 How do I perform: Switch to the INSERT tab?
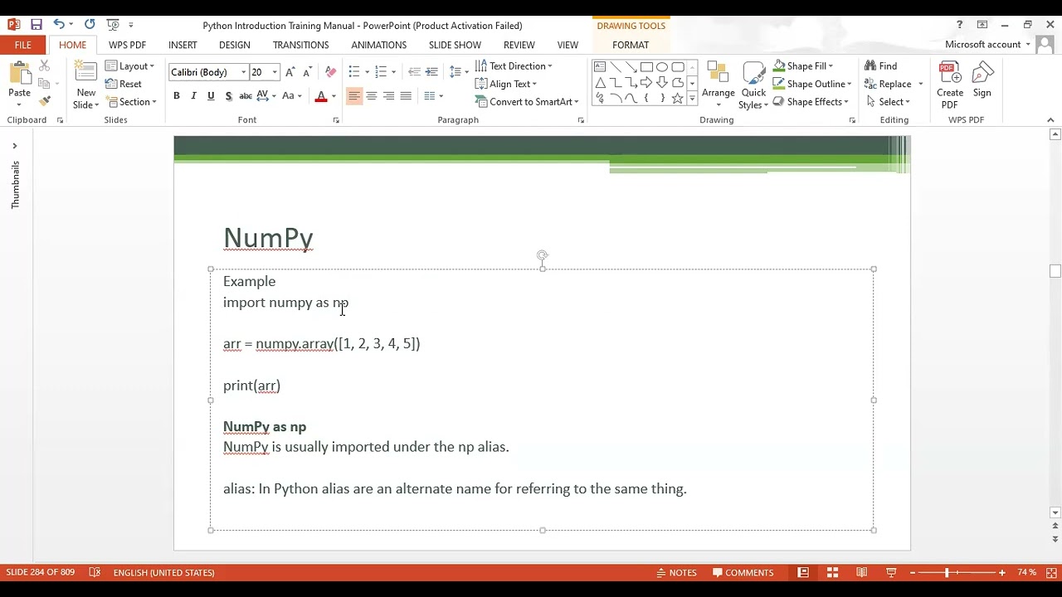click(183, 45)
